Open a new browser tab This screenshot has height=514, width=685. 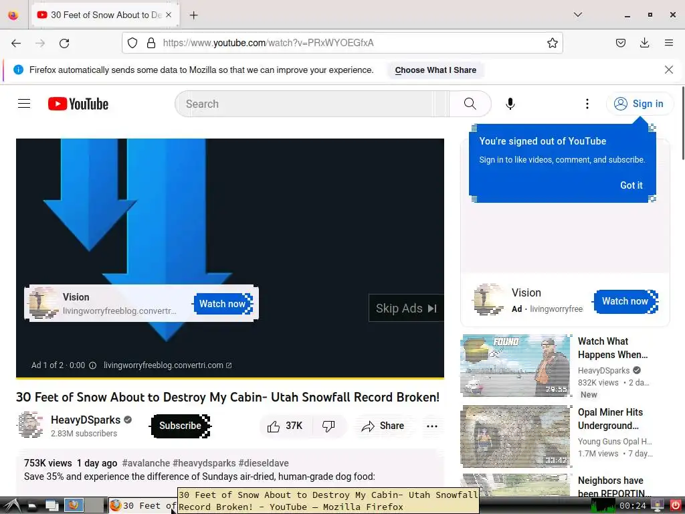click(193, 15)
